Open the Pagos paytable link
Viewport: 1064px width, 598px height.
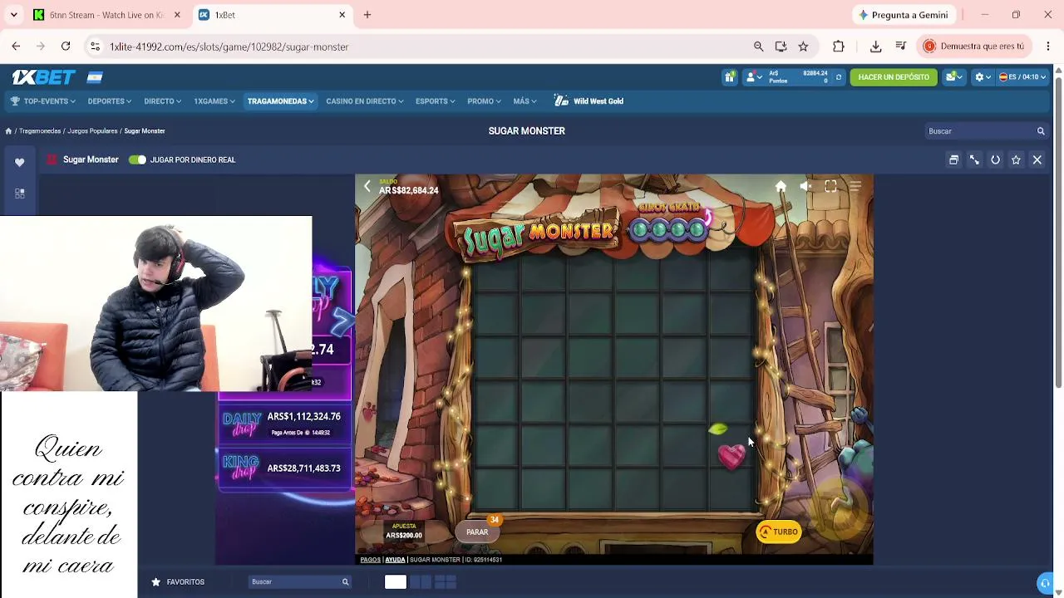[x=370, y=560]
